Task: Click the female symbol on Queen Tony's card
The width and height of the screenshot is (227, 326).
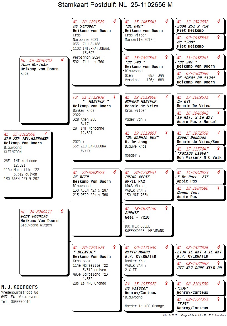Action: [219, 188]
